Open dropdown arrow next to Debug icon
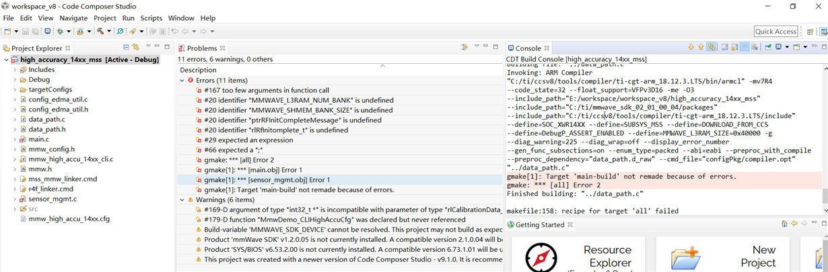828x272 pixels. [69, 31]
